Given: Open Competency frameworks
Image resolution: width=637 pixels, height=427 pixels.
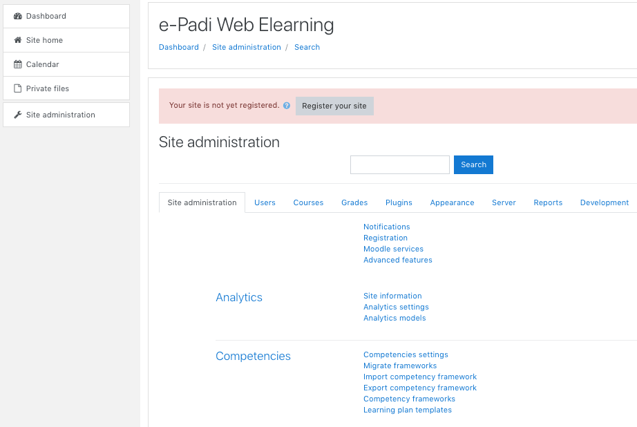Looking at the screenshot, I should point(409,399).
